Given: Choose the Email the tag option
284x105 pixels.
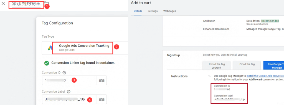Looking at the screenshot, I should pyautogui.click(x=247, y=64).
